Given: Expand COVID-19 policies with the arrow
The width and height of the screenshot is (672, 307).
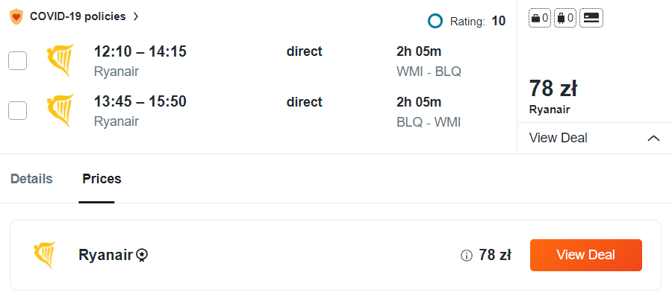Looking at the screenshot, I should click(135, 16).
